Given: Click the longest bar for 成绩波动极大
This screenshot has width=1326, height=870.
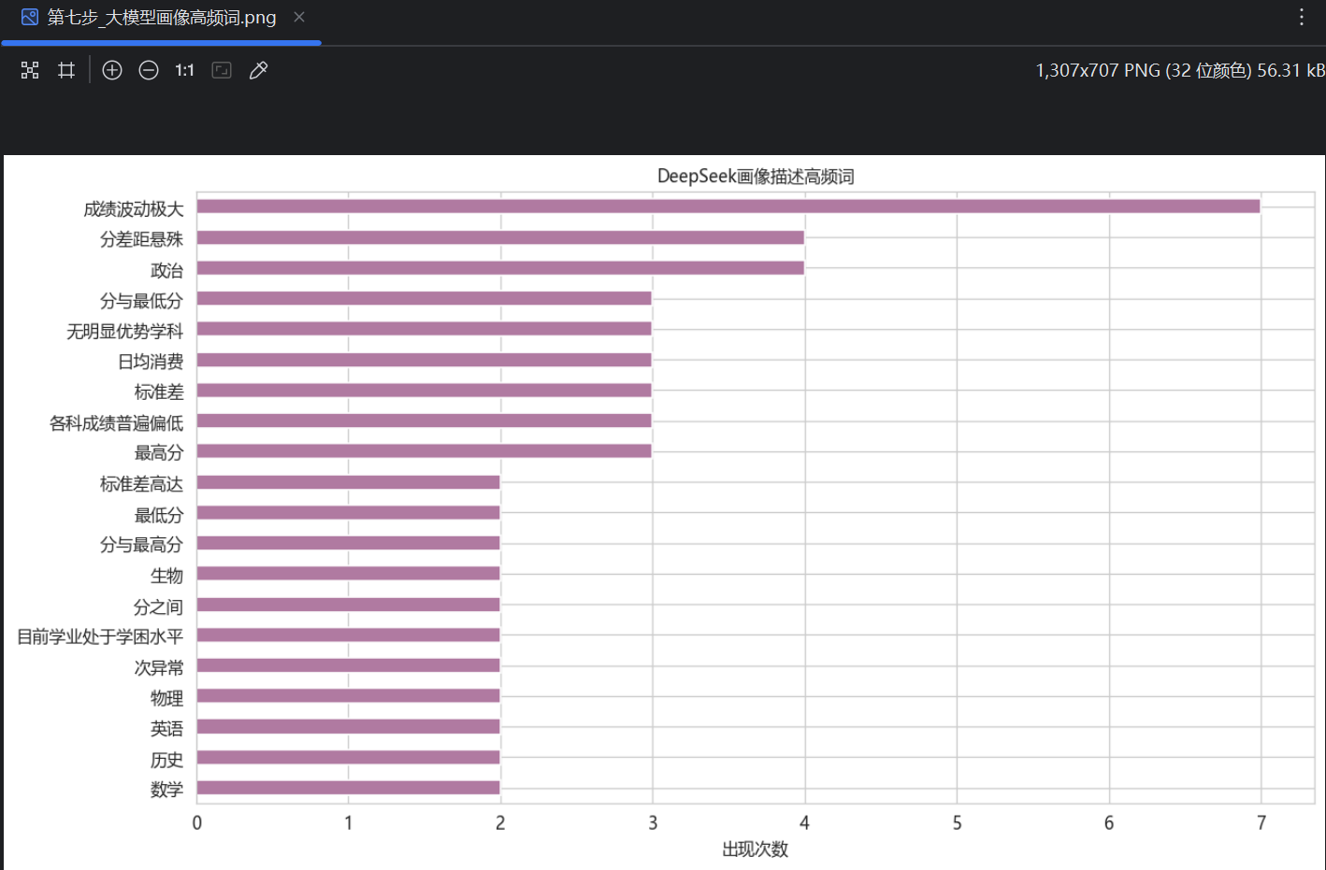Looking at the screenshot, I should tap(728, 207).
